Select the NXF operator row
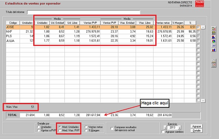Image resolution: width=219 pixels, height=139 pixels. [101, 32]
